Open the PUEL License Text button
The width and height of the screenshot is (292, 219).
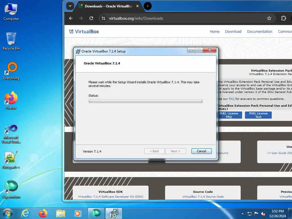(x=258, y=115)
